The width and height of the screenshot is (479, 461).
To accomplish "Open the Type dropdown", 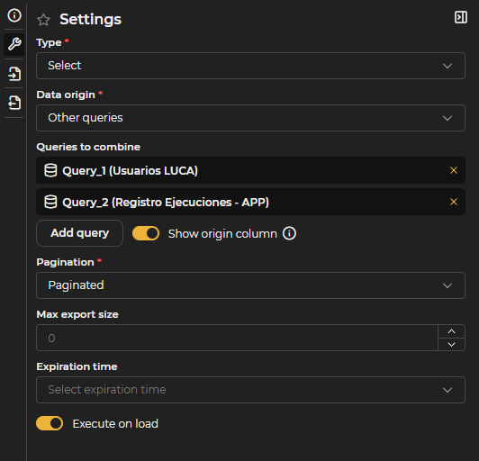I will point(250,66).
